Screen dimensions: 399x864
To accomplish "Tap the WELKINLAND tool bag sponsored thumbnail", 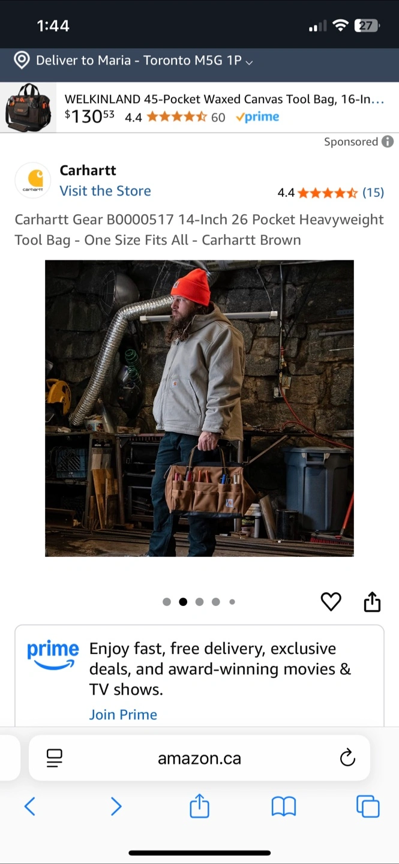I will 28,107.
